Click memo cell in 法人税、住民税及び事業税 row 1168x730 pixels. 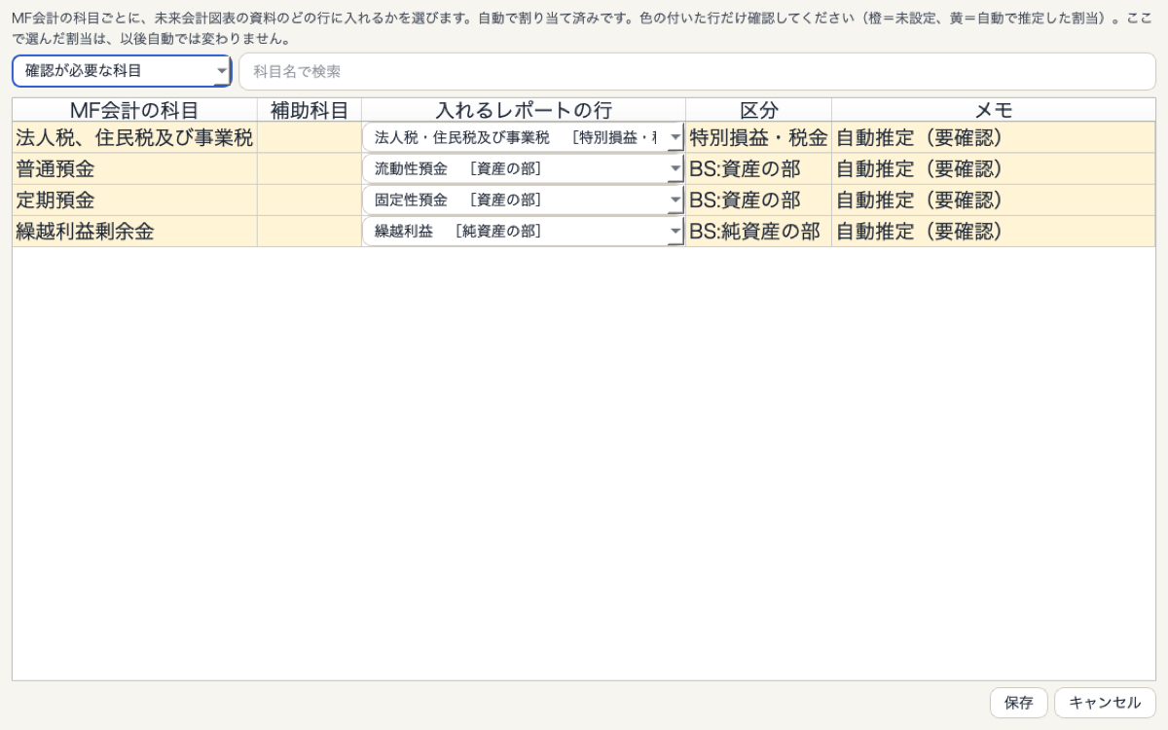994,137
